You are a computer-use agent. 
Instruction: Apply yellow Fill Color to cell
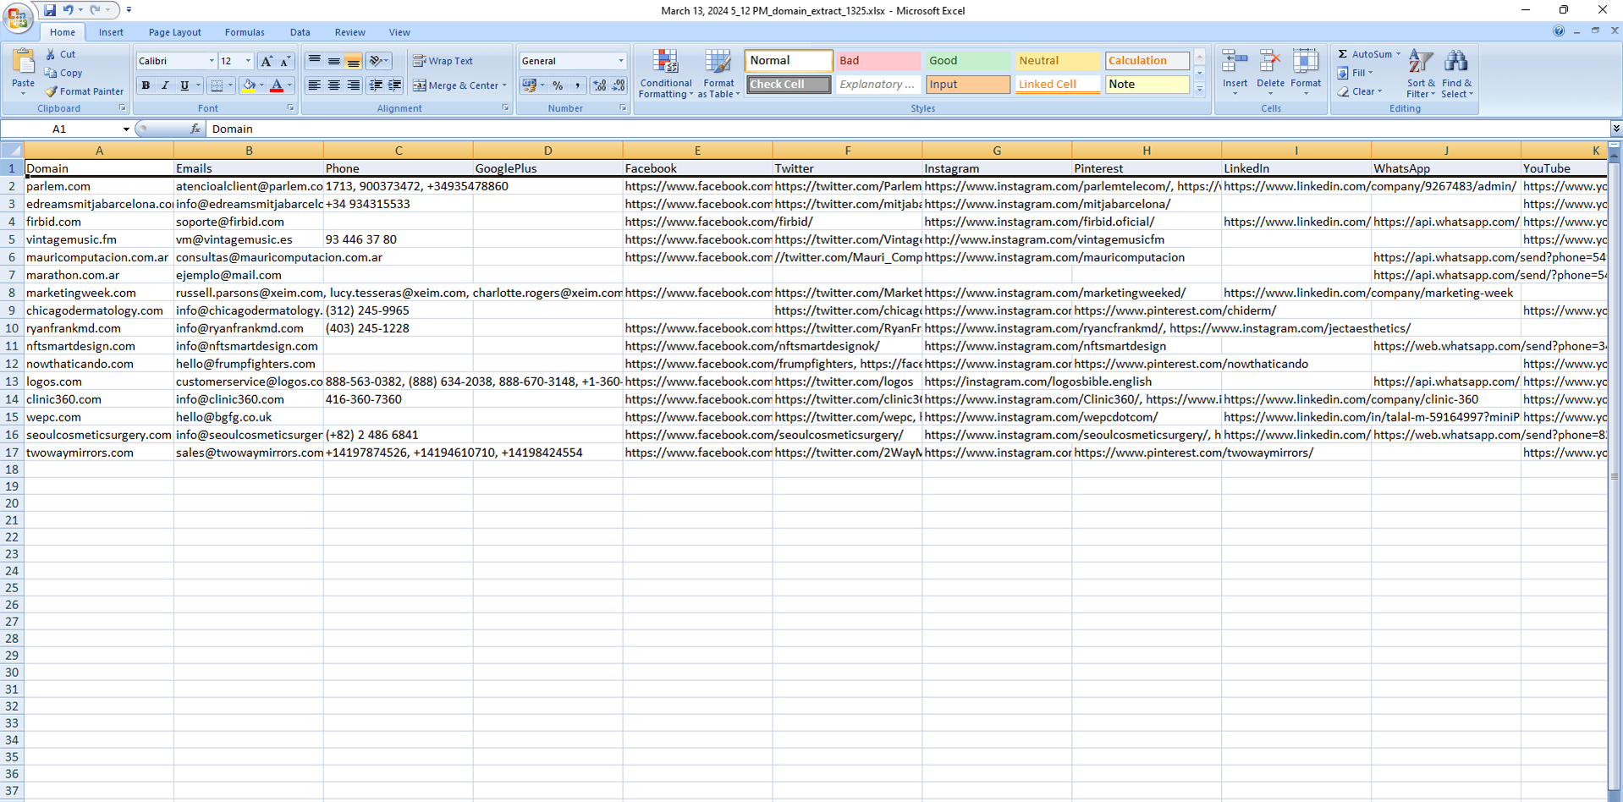[x=249, y=85]
